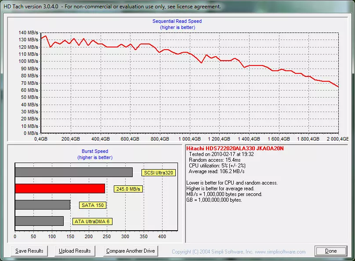Click the Sequential Read Speed chart title

tap(177, 21)
